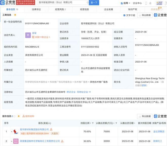Click the Qcc.com logo at top left
This screenshot has height=146, width=167.
click(8, 3)
